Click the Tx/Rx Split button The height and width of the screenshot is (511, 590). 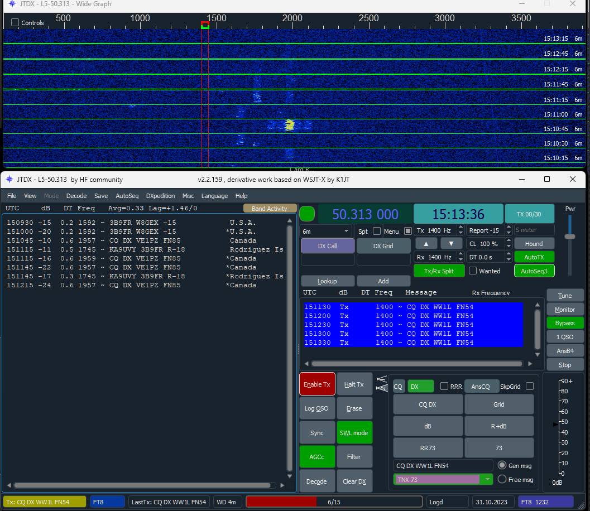439,271
